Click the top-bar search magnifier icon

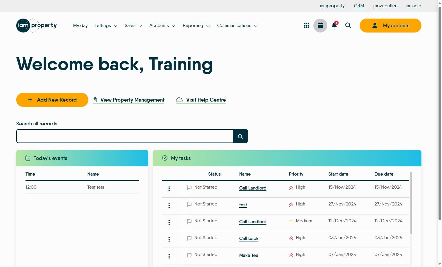pyautogui.click(x=348, y=26)
